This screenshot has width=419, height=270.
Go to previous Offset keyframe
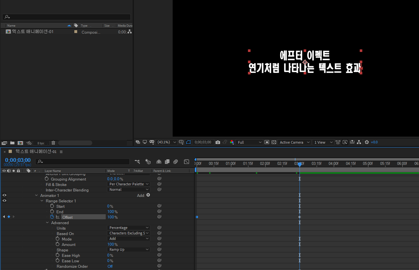(x=4, y=217)
